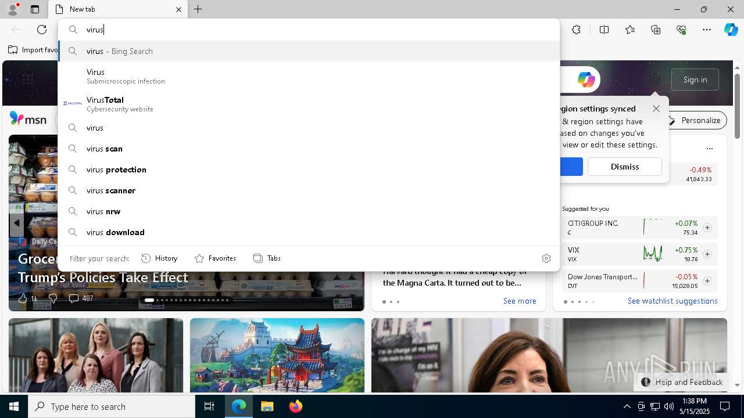Click Help and Feedback button
The height and width of the screenshot is (418, 744).
682,382
